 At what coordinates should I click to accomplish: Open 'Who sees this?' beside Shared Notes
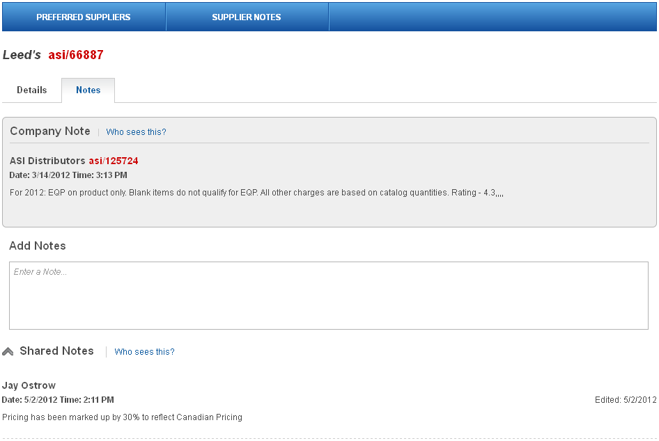pos(145,352)
